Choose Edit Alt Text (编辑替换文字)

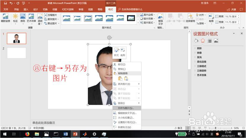coord(127,113)
